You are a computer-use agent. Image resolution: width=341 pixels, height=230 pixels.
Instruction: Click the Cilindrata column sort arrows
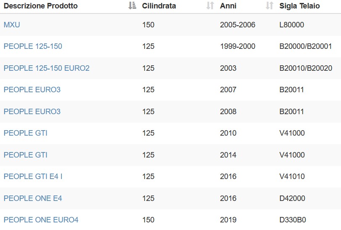tap(210, 5)
